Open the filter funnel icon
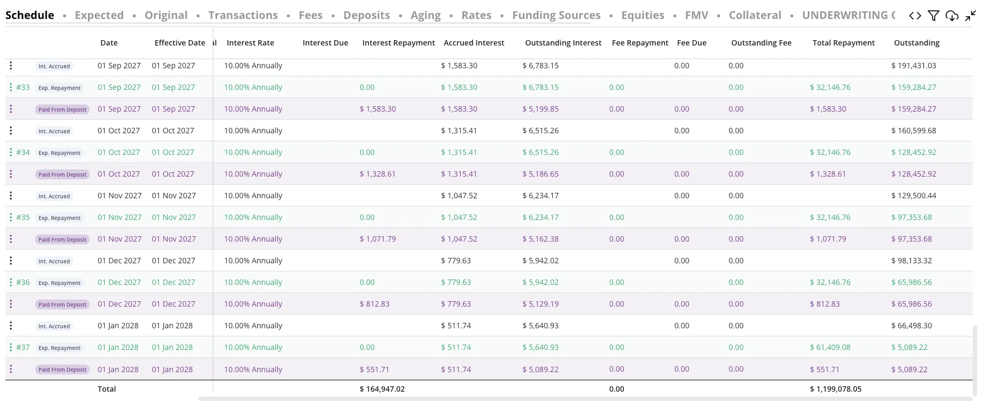989x409 pixels. tap(933, 16)
